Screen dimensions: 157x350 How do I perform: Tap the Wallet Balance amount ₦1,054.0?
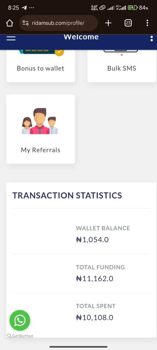[x=92, y=240]
